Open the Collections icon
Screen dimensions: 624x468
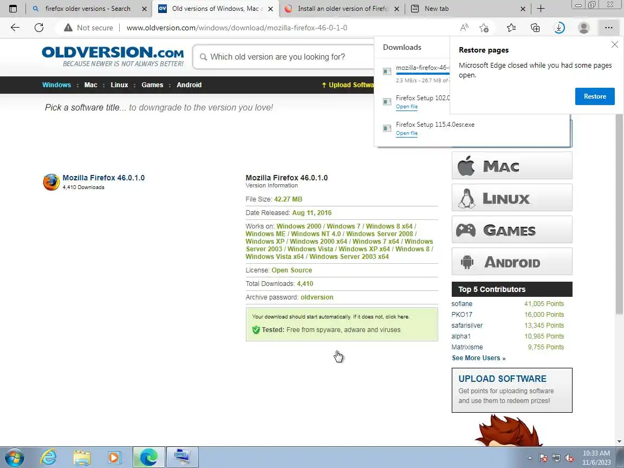(x=535, y=28)
